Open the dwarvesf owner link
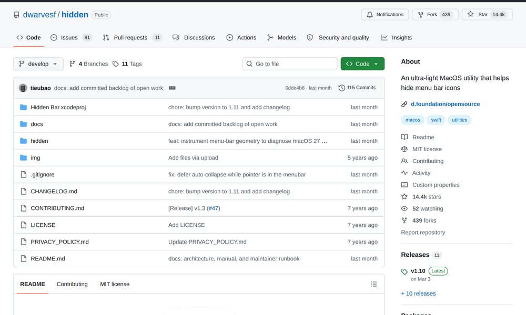 click(39, 15)
